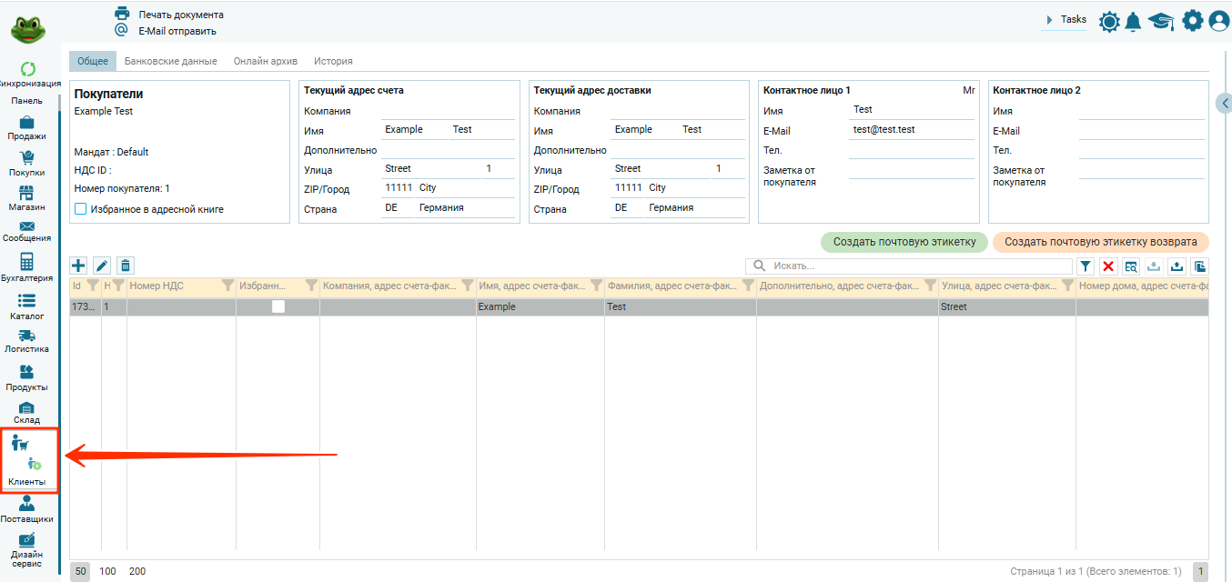Expand the right side panel chevron
The image size is (1232, 582).
(1224, 104)
